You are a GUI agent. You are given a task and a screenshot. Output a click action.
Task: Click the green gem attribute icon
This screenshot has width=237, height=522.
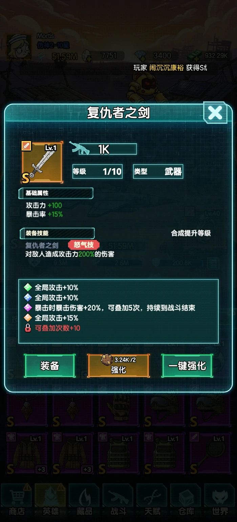coord(28,287)
